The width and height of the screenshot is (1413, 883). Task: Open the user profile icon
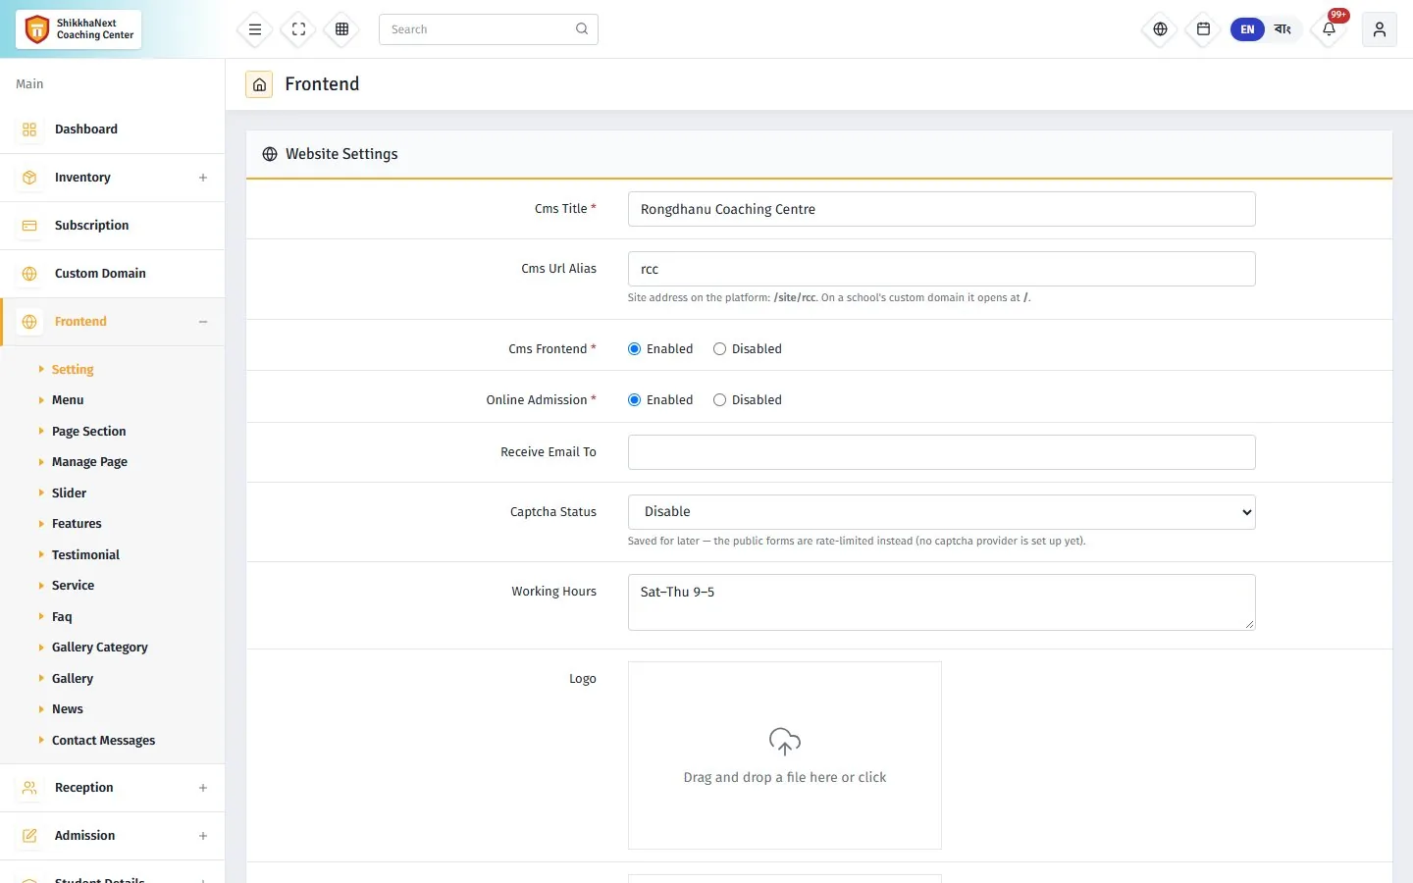tap(1379, 29)
